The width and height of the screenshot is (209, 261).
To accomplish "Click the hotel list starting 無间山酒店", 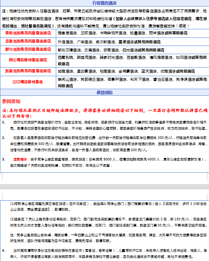I will pos(132,83).
